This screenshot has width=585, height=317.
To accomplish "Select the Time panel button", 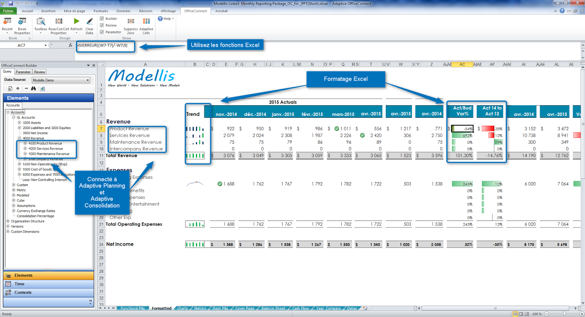I will [x=49, y=284].
